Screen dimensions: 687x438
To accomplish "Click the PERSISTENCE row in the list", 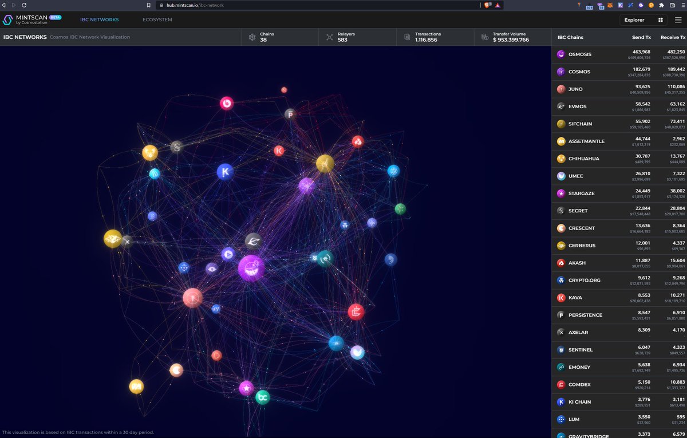I will pos(619,315).
